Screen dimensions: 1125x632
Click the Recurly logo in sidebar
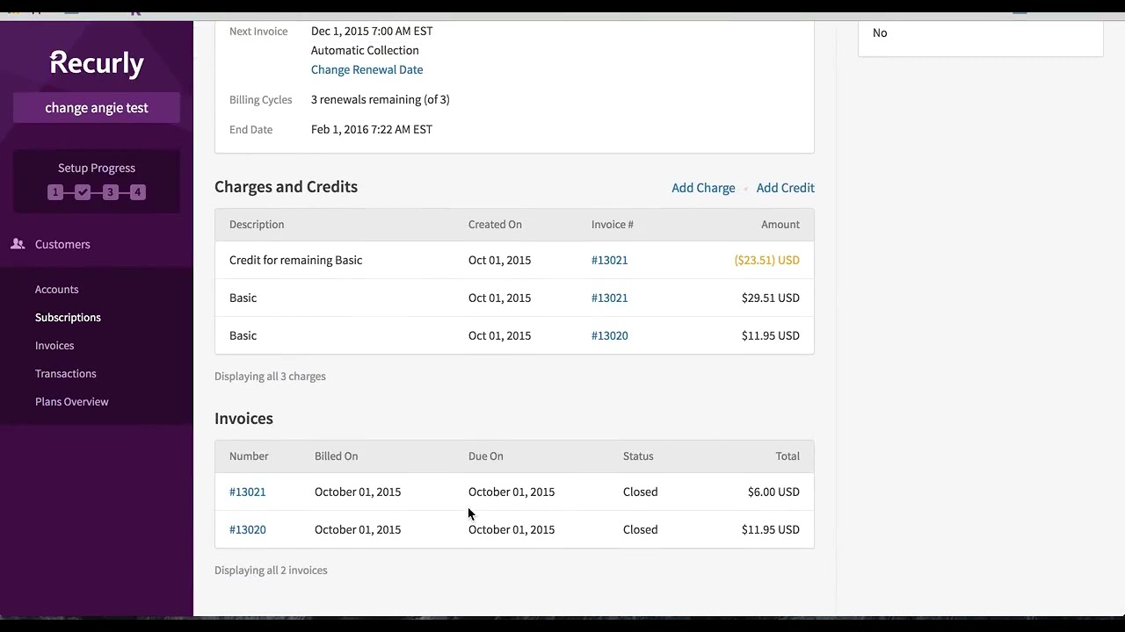point(97,63)
